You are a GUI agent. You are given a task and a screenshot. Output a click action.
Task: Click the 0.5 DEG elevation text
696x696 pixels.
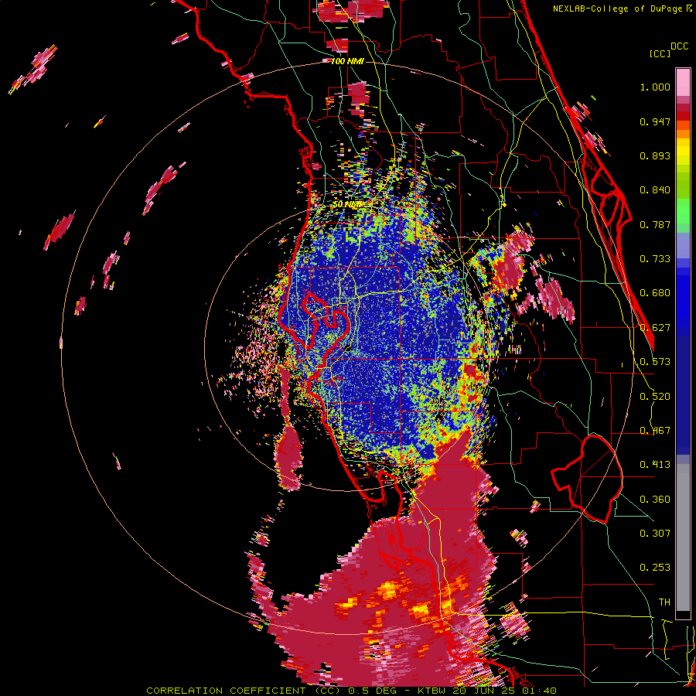pos(373,691)
